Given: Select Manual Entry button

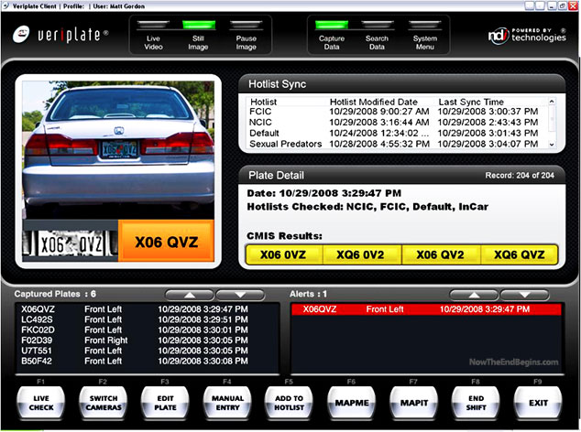Looking at the screenshot, I should [x=225, y=401].
